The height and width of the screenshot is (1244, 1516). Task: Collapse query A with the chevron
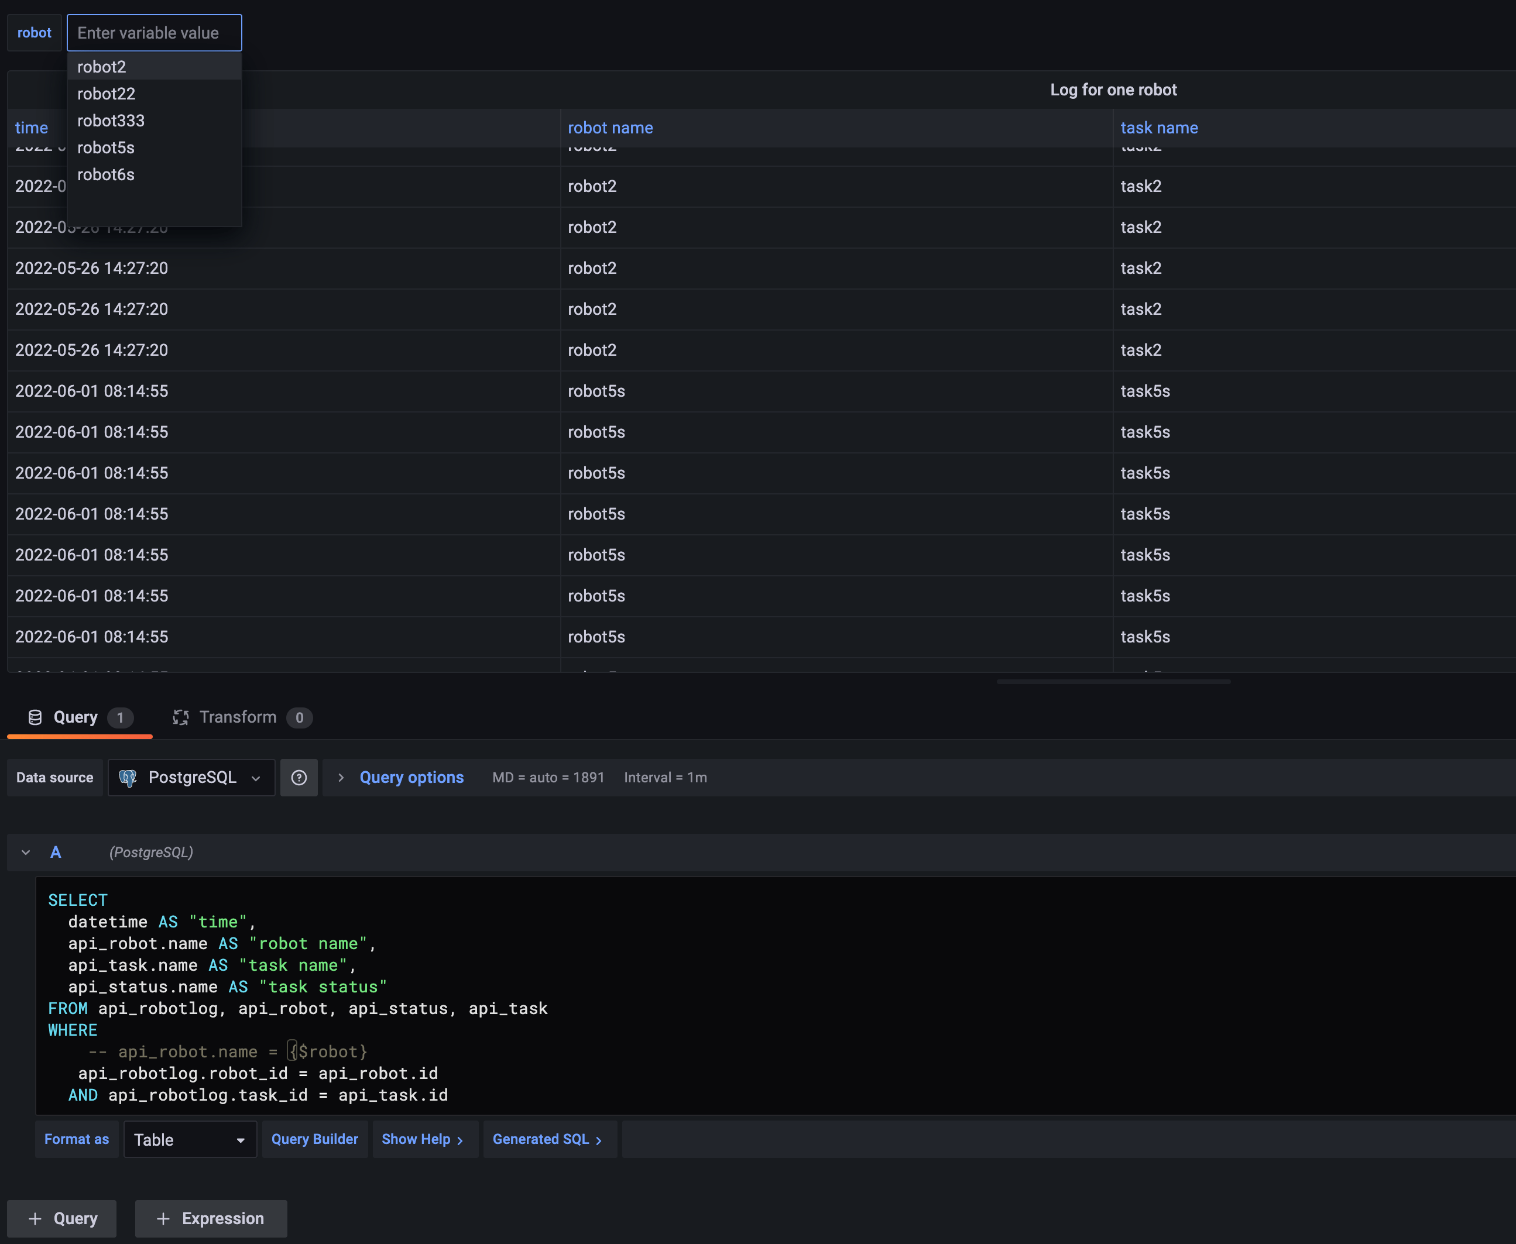[x=26, y=853]
